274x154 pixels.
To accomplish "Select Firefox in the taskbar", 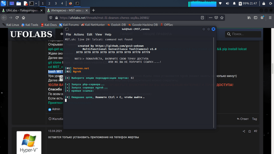I will pos(70,3).
